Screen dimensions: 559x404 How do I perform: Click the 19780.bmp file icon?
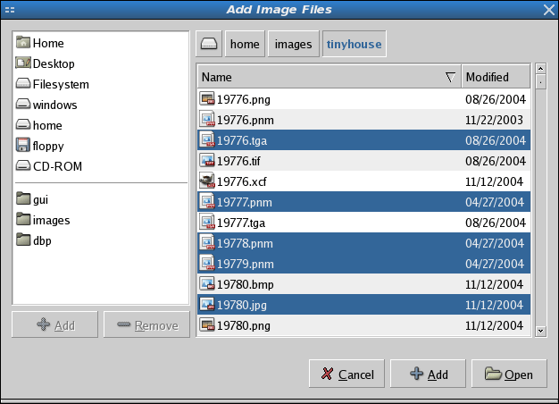(x=207, y=283)
